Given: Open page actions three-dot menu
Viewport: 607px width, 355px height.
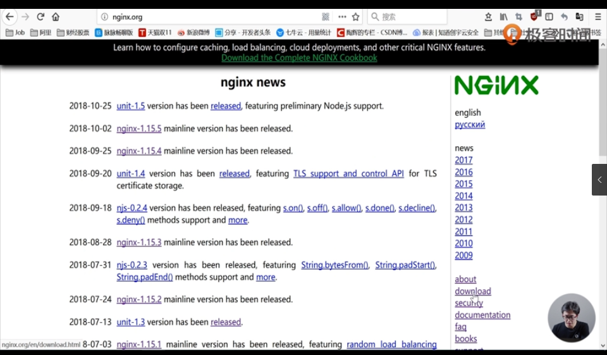Looking at the screenshot, I should tap(342, 16).
